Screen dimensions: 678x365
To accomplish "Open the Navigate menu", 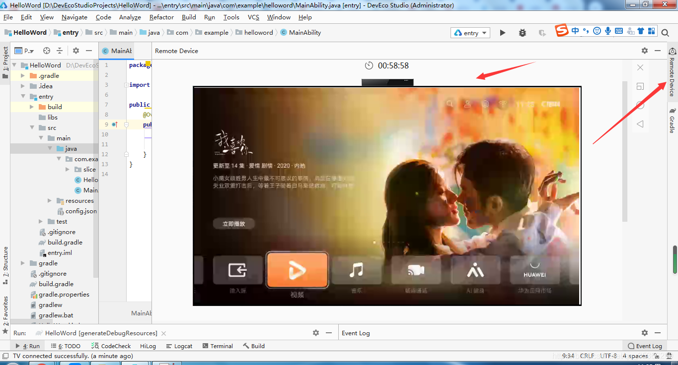I will tap(75, 17).
